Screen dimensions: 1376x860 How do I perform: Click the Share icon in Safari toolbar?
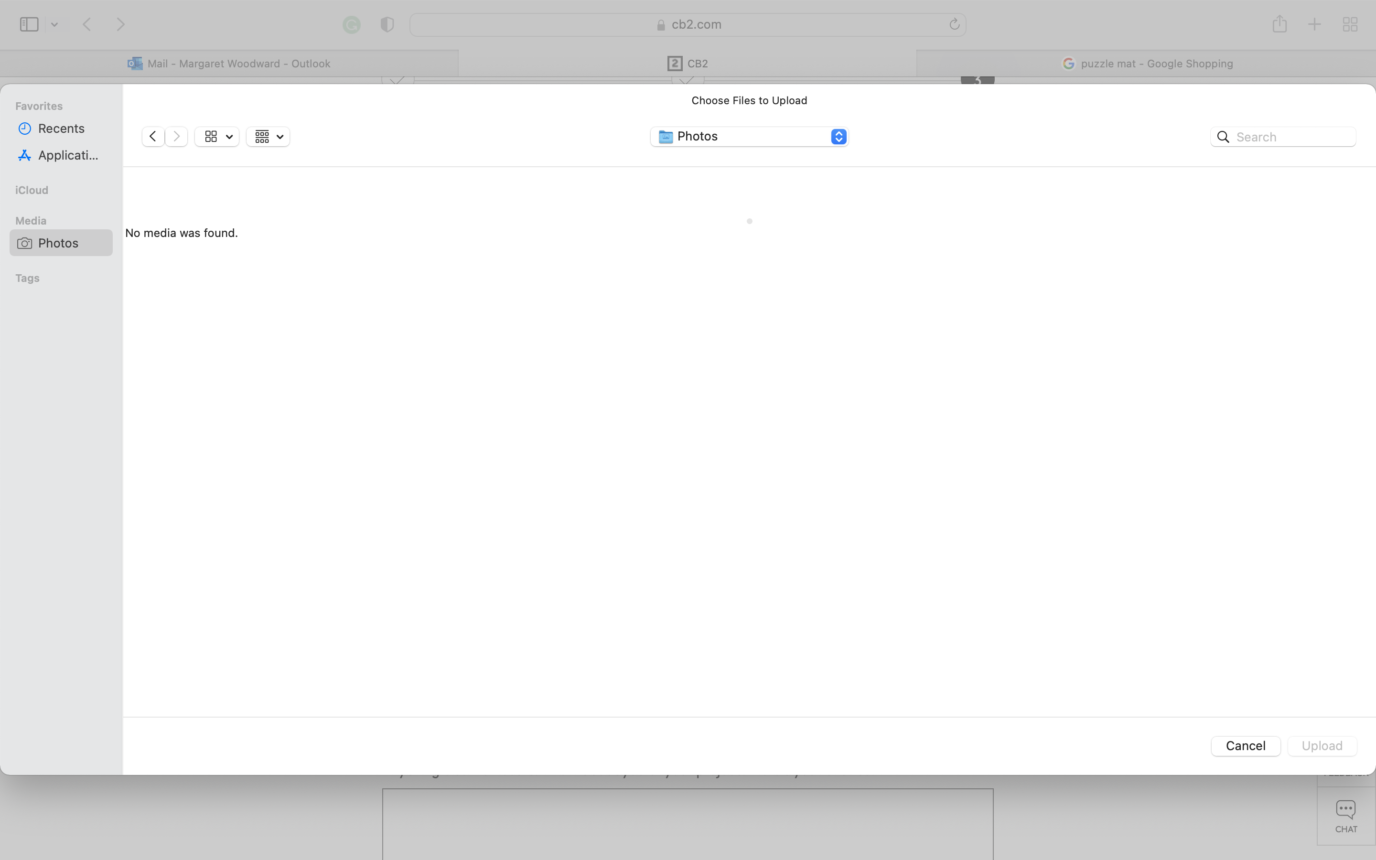tap(1279, 24)
